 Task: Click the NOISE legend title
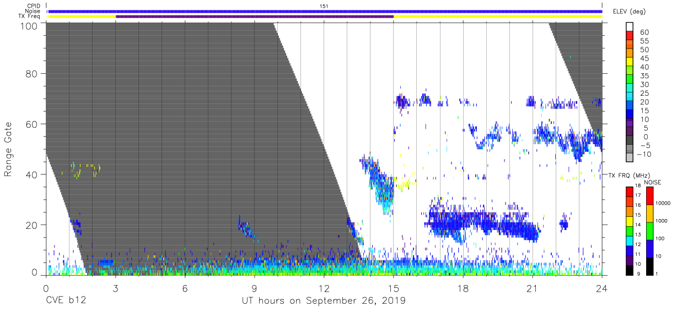click(653, 182)
